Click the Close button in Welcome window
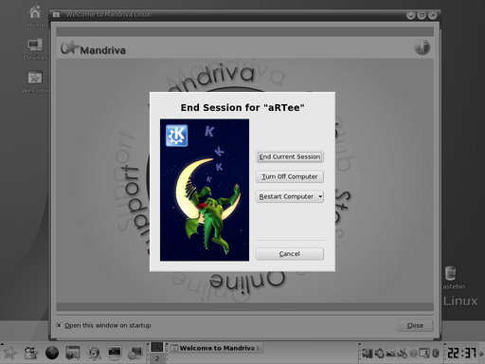This screenshot has height=364, width=485. point(415,325)
